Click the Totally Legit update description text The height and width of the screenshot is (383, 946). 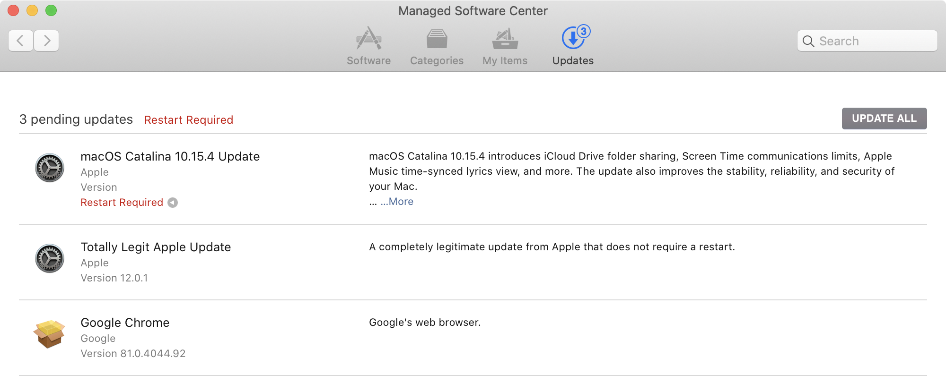tap(552, 247)
